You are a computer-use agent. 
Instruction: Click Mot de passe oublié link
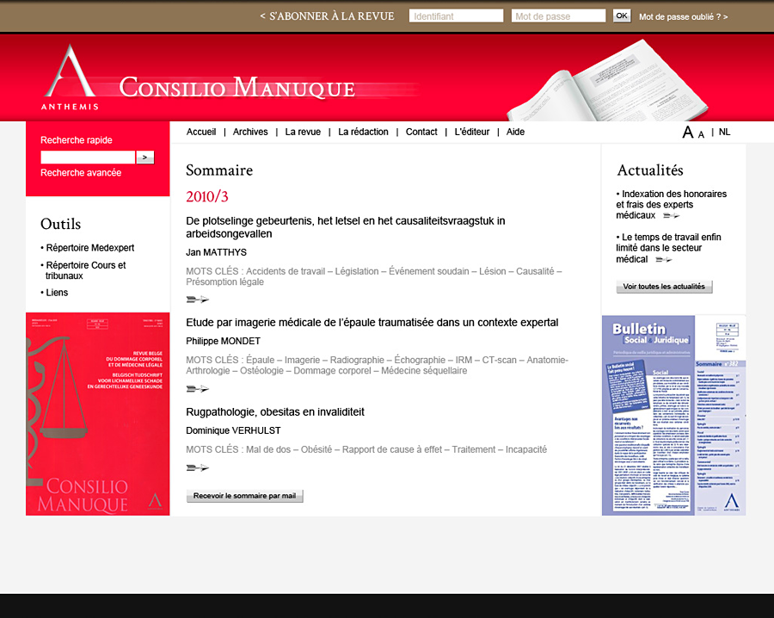coord(684,17)
